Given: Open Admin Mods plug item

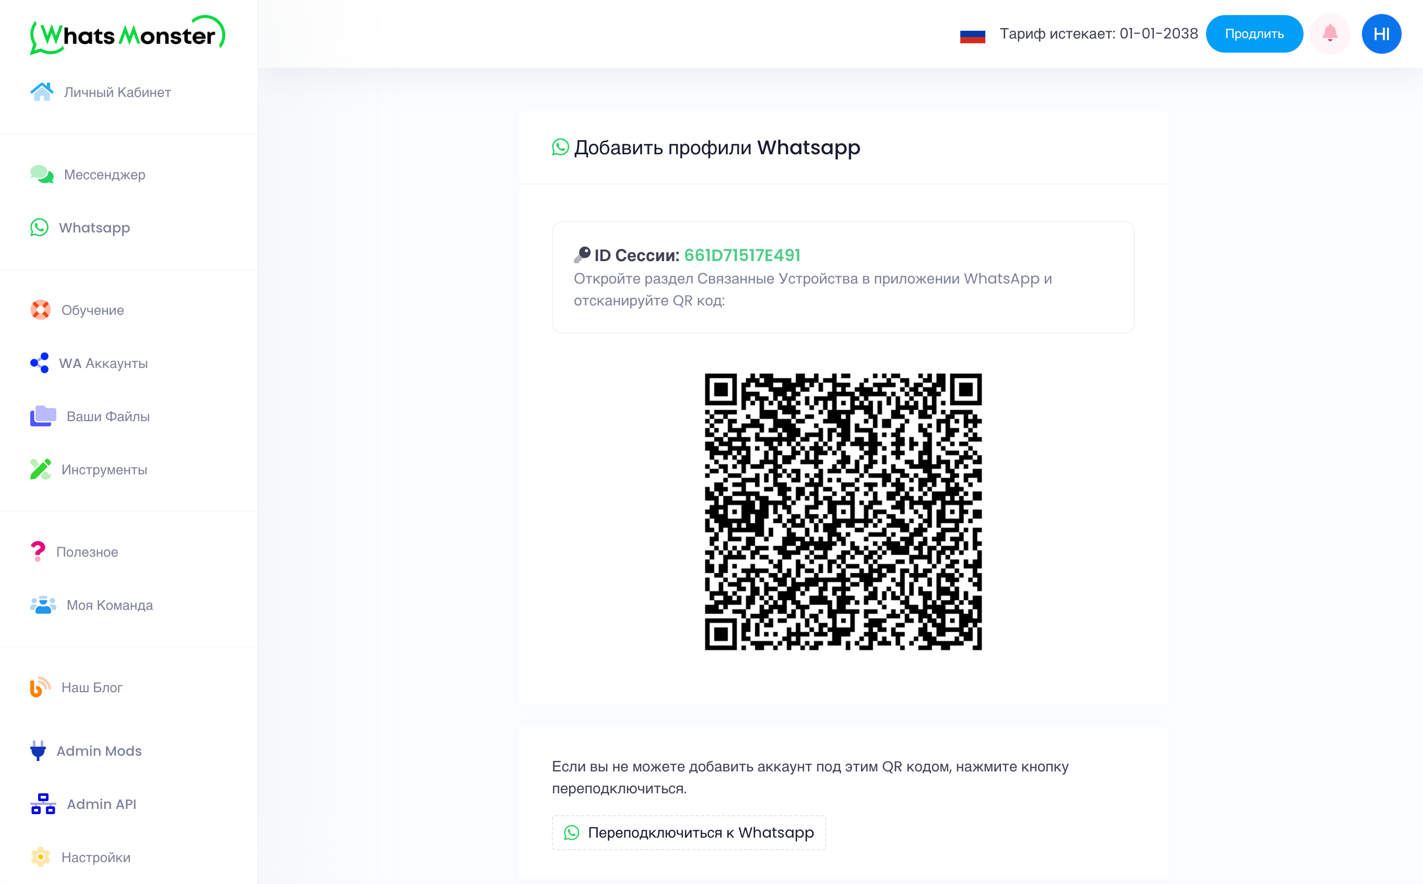Looking at the screenshot, I should tap(98, 751).
